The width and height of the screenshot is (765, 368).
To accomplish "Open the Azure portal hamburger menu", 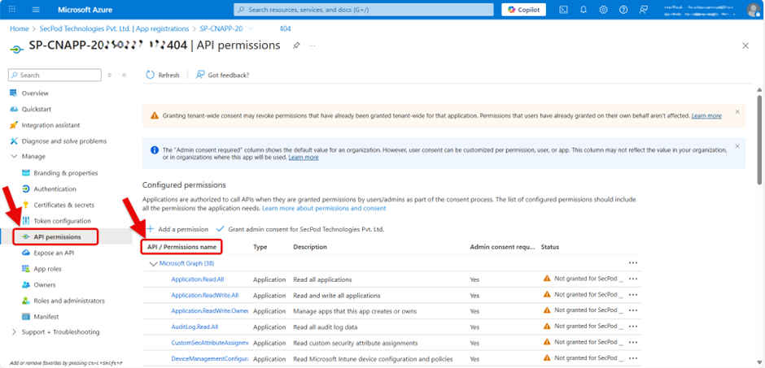I will [37, 10].
